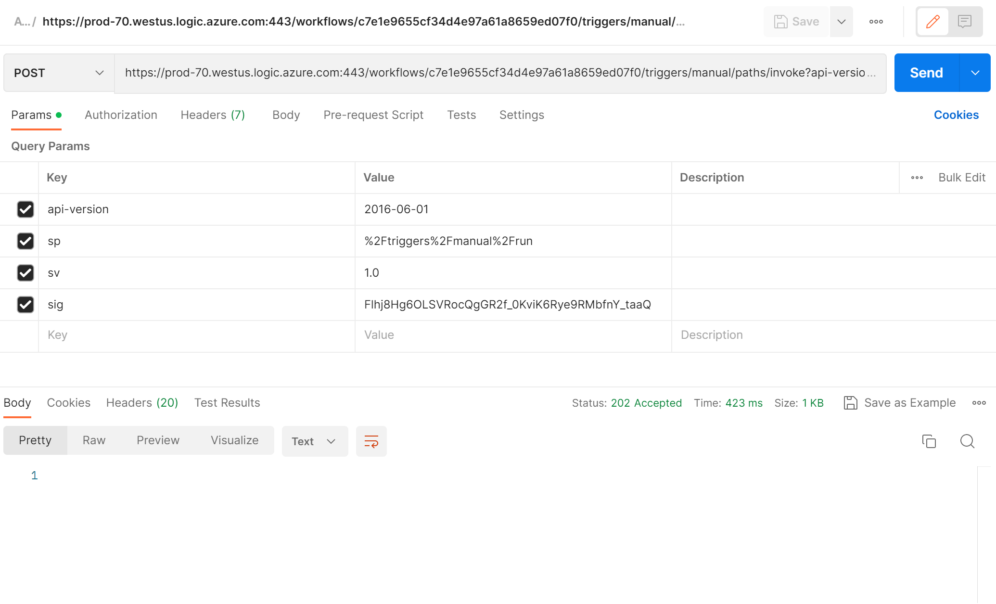Viewport: 996px width, 604px height.
Task: Open the Text format dropdown
Action: pyautogui.click(x=314, y=441)
